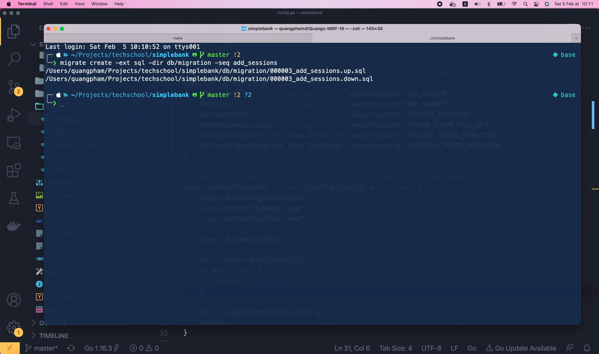Open Siri from menu bar
Screen dimensions: 599x354
pyautogui.click(x=547, y=4)
